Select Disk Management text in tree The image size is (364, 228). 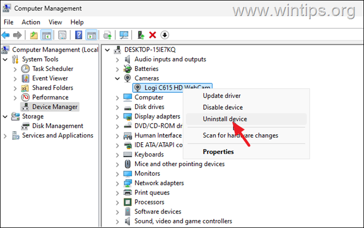tap(58, 126)
